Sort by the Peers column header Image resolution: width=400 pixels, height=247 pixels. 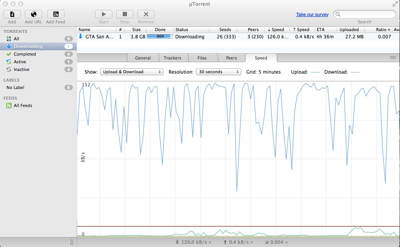click(251, 30)
